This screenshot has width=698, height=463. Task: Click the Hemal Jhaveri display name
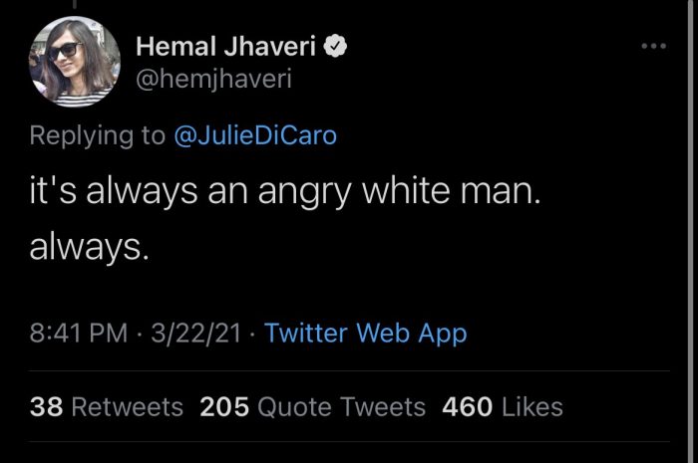point(226,46)
